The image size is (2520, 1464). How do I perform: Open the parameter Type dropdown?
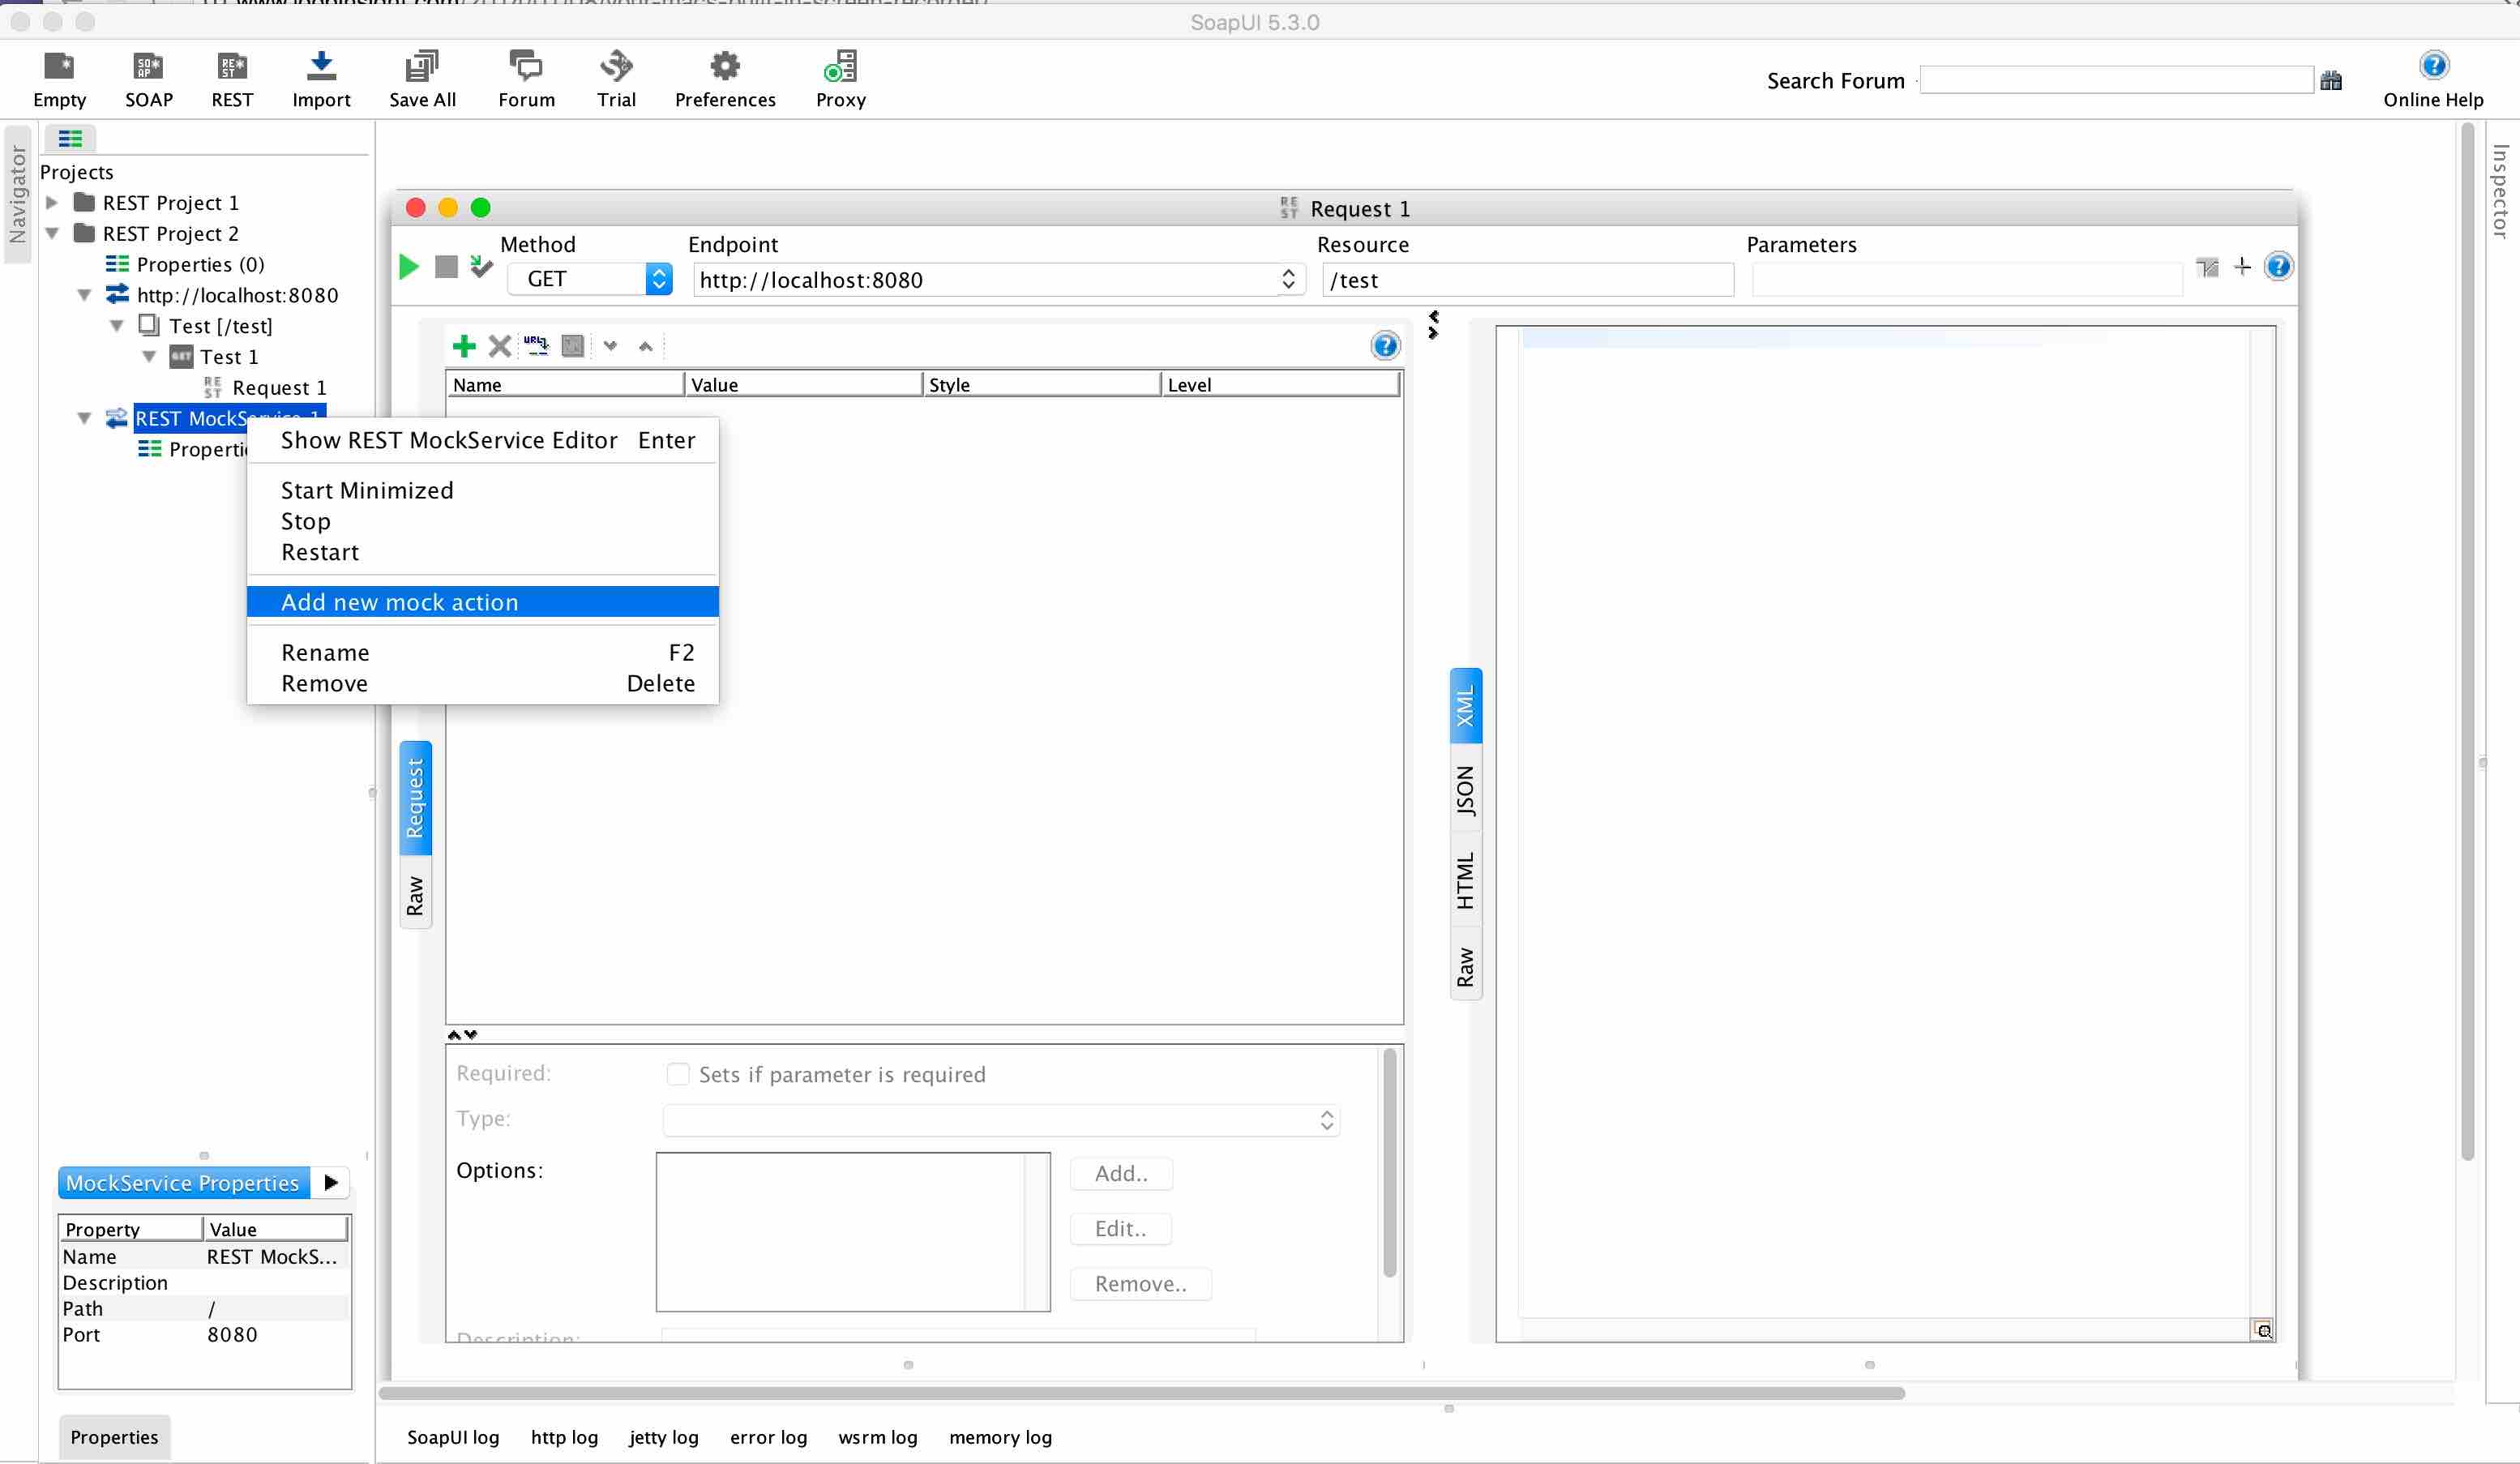pos(1000,1120)
